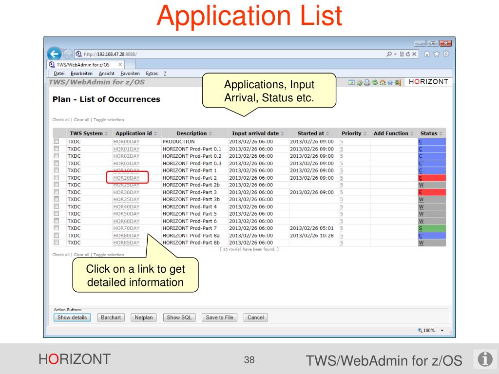
Task: Open the HOR20DAY application link
Action: [x=126, y=178]
